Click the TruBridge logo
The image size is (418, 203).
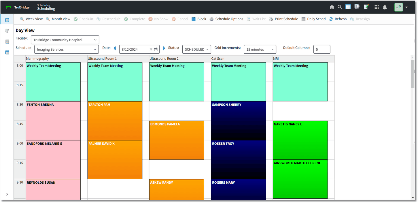[18, 7]
